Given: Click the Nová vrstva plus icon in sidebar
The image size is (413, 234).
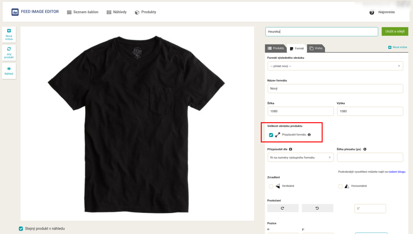Looking at the screenshot, I should [9, 31].
